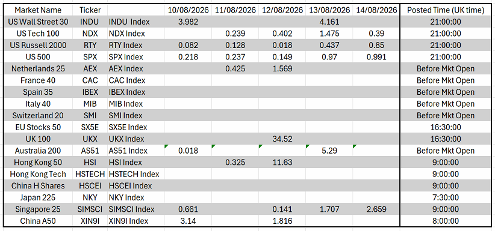The width and height of the screenshot is (495, 231).
Task: Select the US Wall Street 30 cell
Action: (x=38, y=22)
